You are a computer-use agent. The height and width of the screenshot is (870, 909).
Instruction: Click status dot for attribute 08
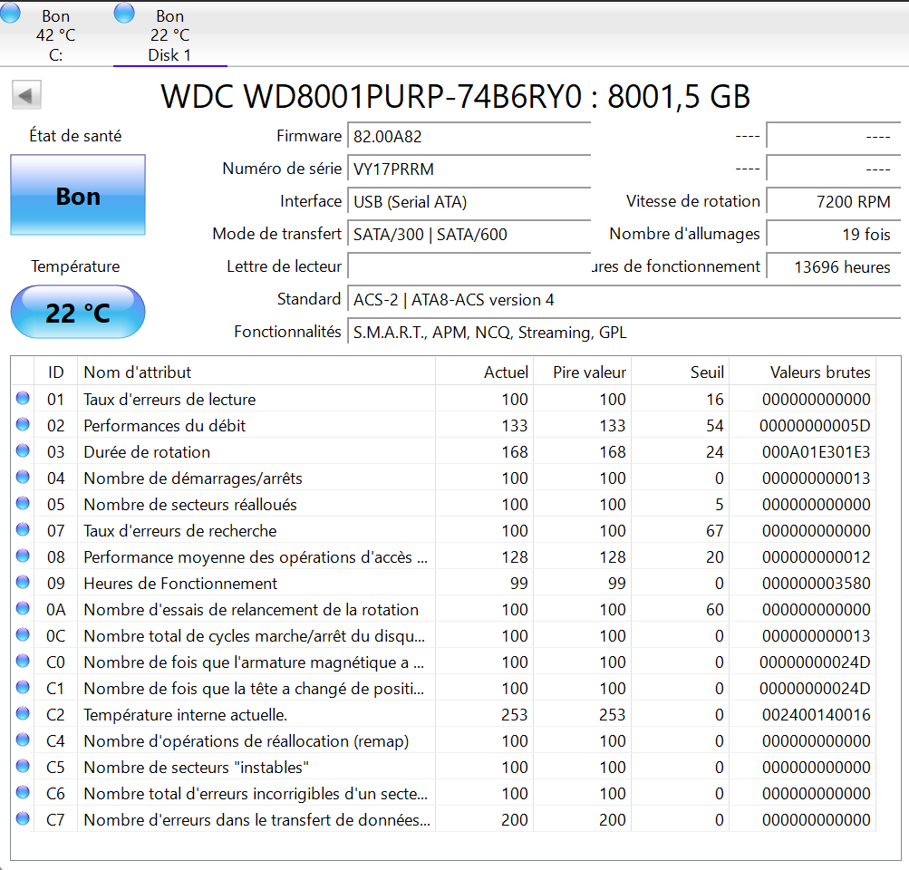point(23,556)
